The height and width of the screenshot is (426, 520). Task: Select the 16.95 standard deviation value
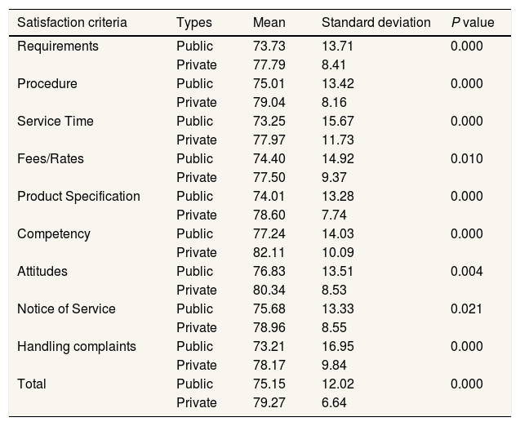pyautogui.click(x=338, y=347)
